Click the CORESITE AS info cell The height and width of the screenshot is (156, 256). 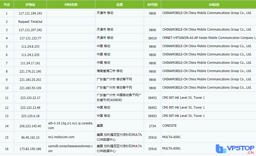point(169,126)
